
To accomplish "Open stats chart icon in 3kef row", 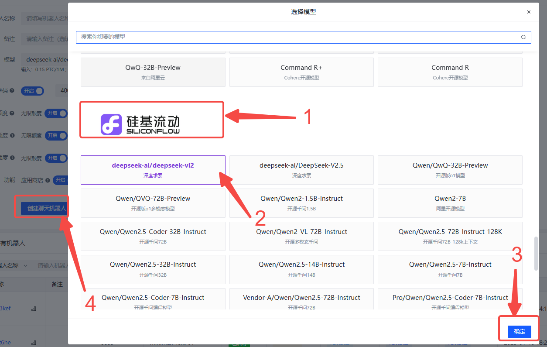I will 34,308.
